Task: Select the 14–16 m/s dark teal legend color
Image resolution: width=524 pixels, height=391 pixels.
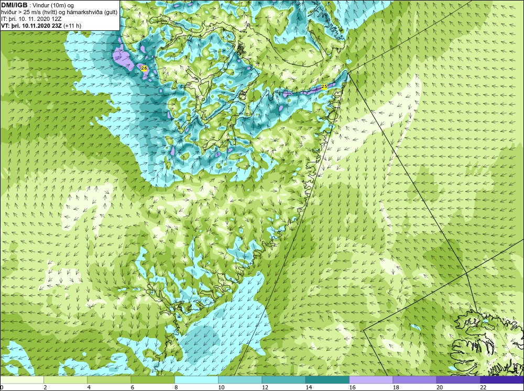Action: pyautogui.click(x=327, y=380)
